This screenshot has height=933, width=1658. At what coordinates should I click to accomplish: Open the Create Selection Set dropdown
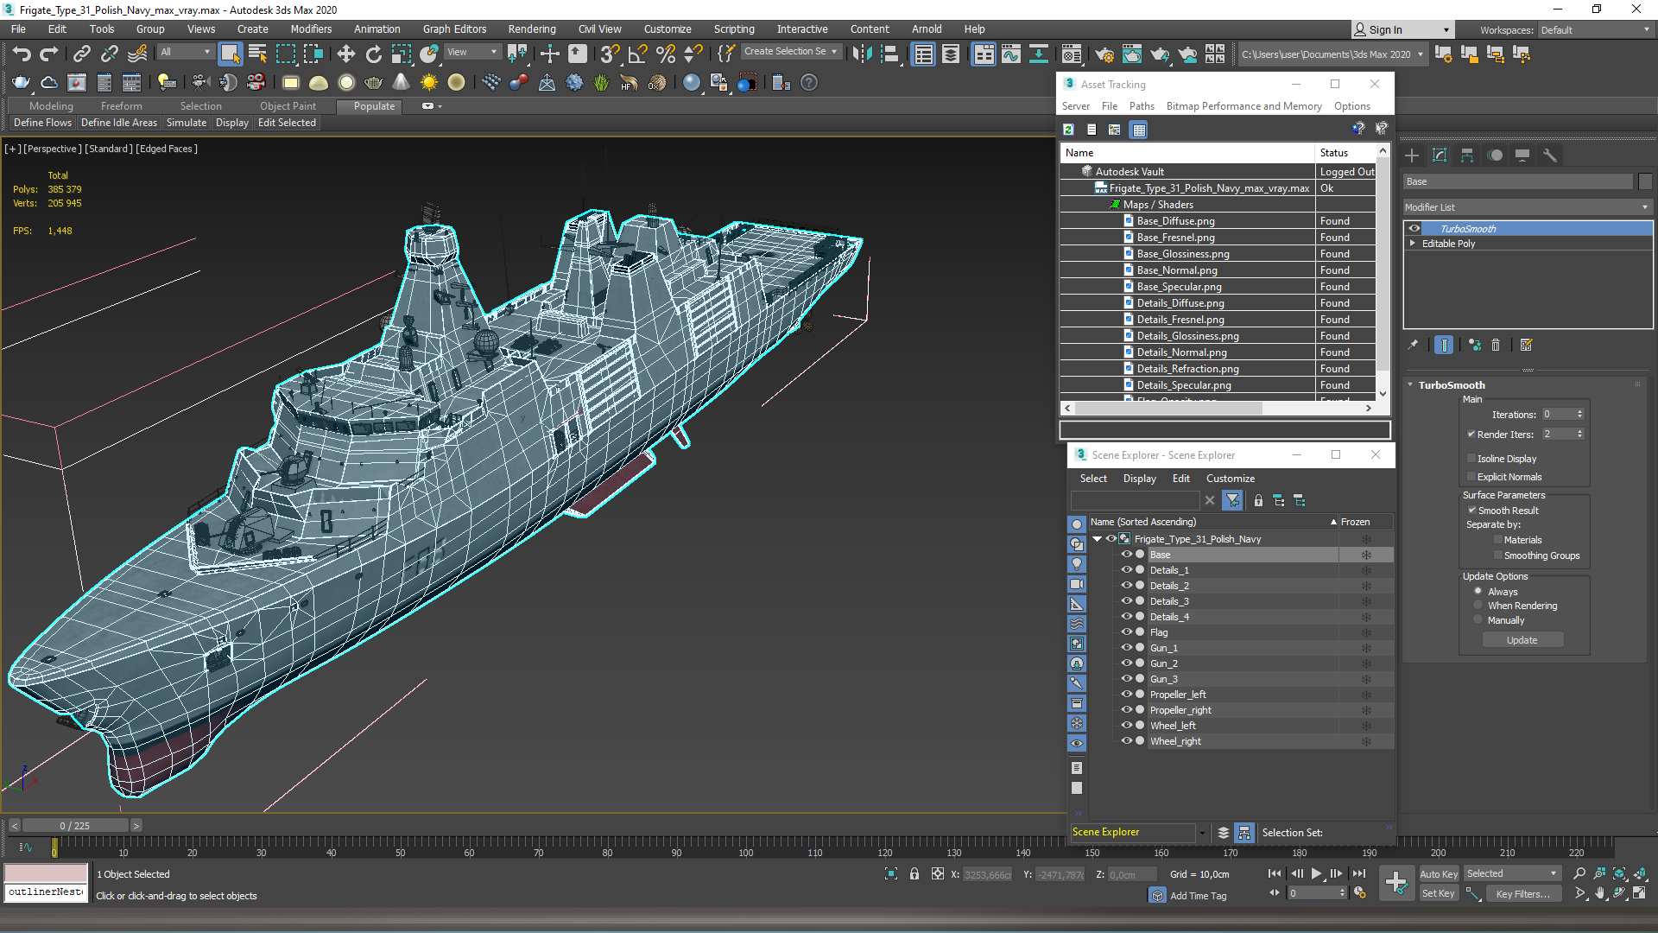792,52
